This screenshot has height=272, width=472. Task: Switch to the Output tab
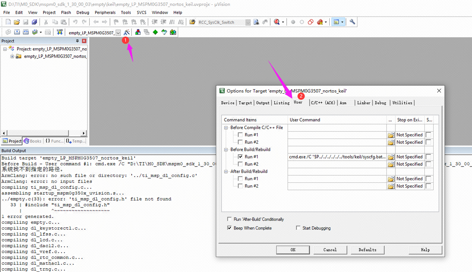coord(263,103)
